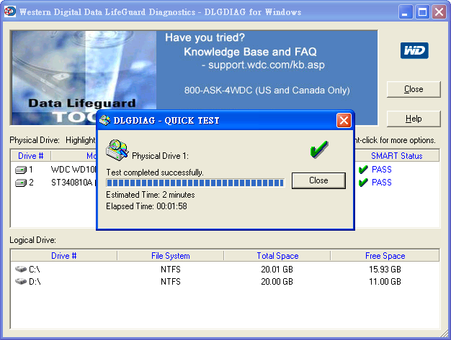The width and height of the screenshot is (451, 340).
Task: Click the Close button in Quick Test dialog
Action: tap(318, 180)
